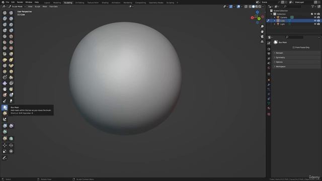Select the Cloth brush
Viewport: 322px width, 181px height.
(5, 83)
